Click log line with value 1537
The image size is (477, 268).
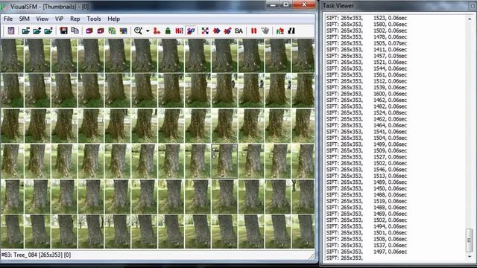366,245
